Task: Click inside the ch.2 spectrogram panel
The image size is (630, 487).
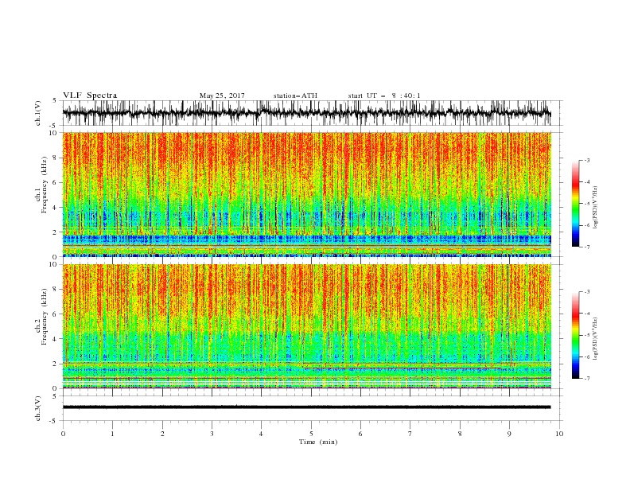Action: click(x=307, y=326)
